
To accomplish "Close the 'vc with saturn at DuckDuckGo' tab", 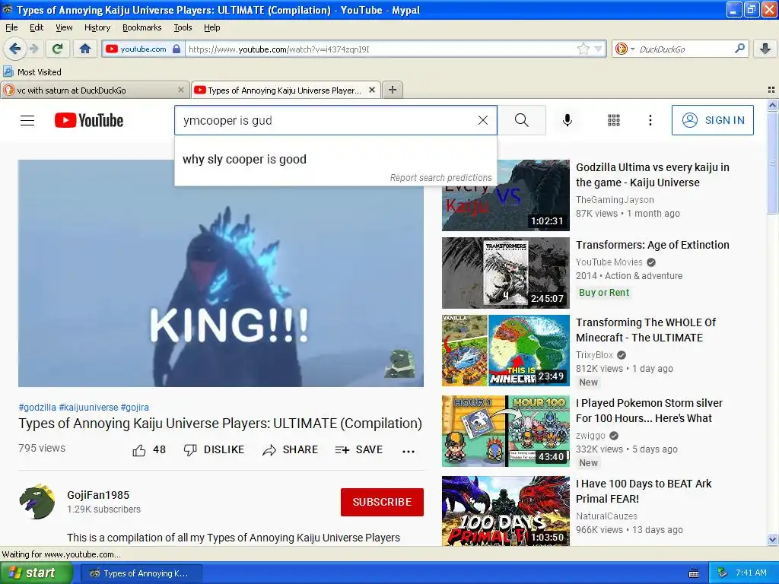I will [x=181, y=90].
